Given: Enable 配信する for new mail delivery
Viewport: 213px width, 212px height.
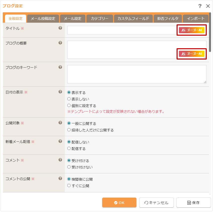Looking at the screenshot, I should (69, 148).
